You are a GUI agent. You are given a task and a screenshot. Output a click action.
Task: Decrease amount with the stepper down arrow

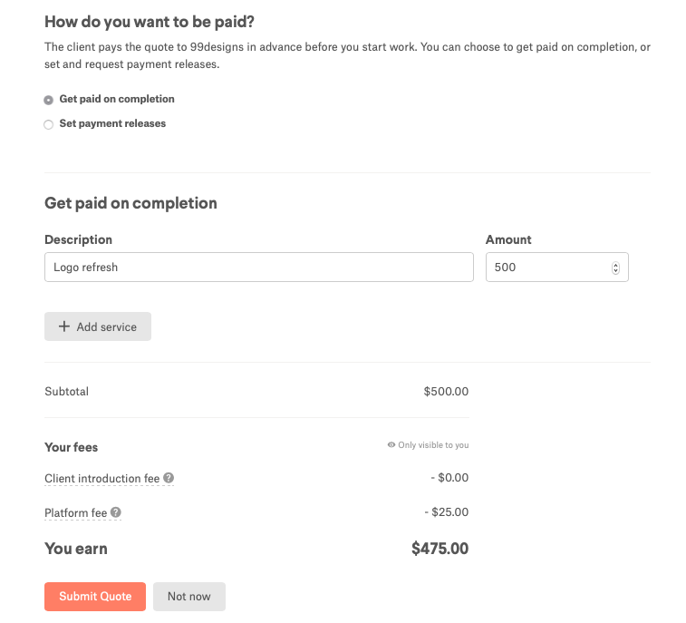616,271
